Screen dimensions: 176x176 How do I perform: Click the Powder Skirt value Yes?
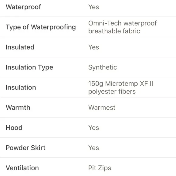click(93, 148)
